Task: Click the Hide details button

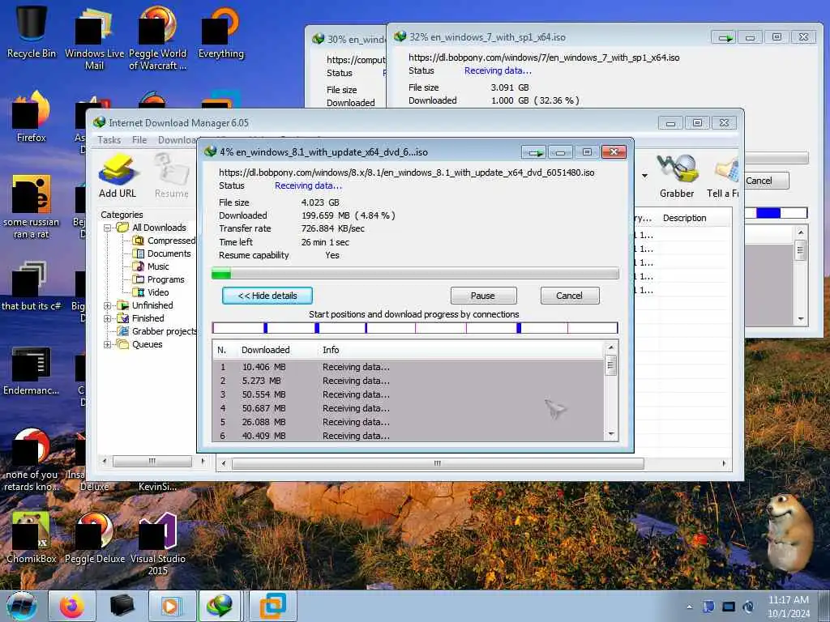Action: (x=267, y=296)
